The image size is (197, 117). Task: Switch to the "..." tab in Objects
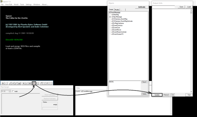123,10
